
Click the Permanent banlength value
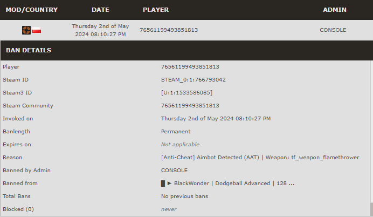tap(176, 132)
